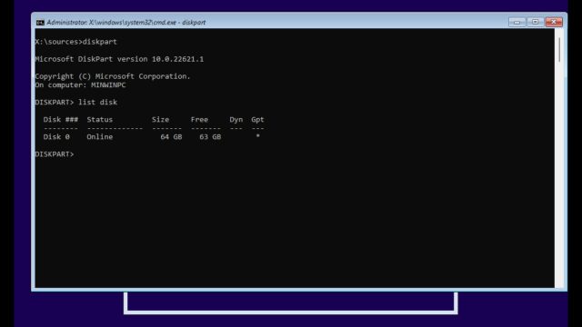
Task: Select the 'Disk 0' entry in the table
Action: (56, 137)
